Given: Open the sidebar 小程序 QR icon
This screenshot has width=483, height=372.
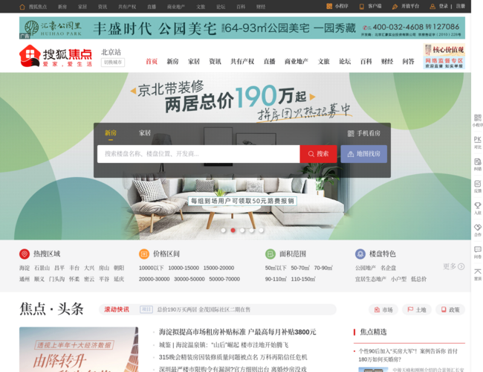Looking at the screenshot, I should [478, 118].
